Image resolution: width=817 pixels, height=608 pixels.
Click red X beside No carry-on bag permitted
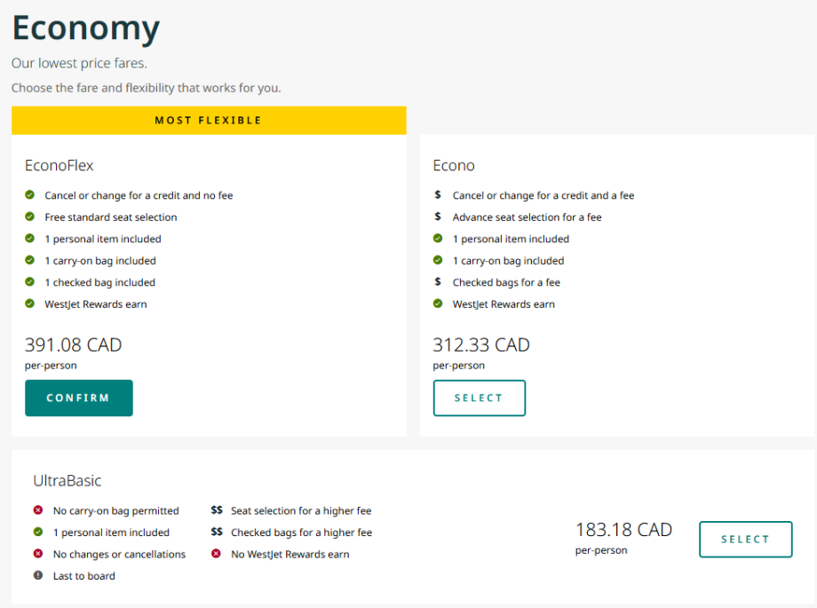38,510
